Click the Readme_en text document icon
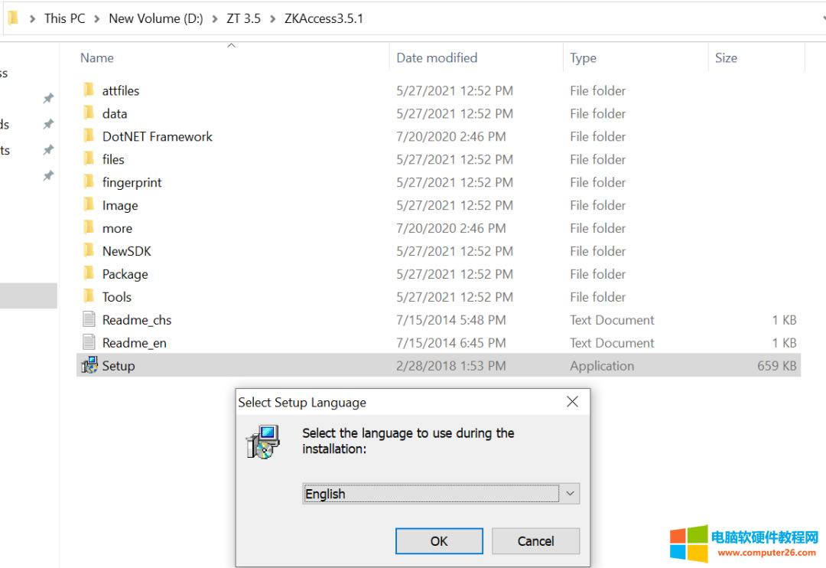Viewport: 826px width, 568px height. pyautogui.click(x=89, y=342)
